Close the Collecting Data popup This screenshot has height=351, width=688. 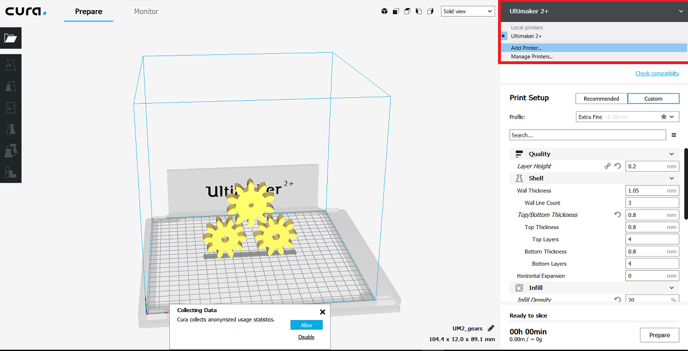[322, 312]
